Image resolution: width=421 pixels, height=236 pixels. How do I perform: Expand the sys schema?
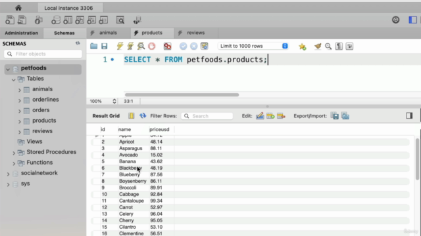click(8, 185)
